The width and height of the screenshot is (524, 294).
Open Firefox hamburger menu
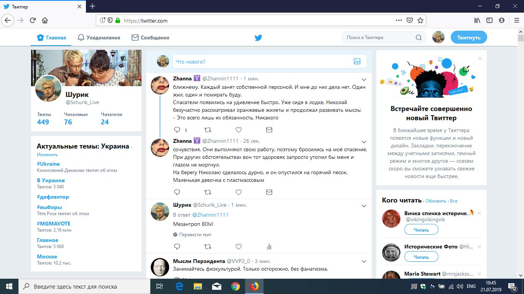click(x=516, y=21)
